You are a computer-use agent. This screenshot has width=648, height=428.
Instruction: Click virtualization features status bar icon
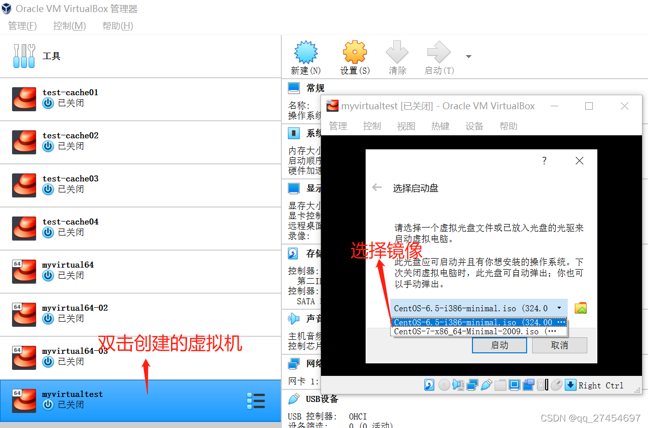543,385
